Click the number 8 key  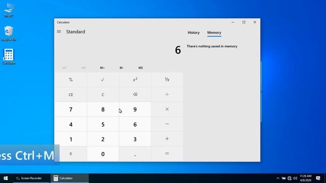[103, 109]
